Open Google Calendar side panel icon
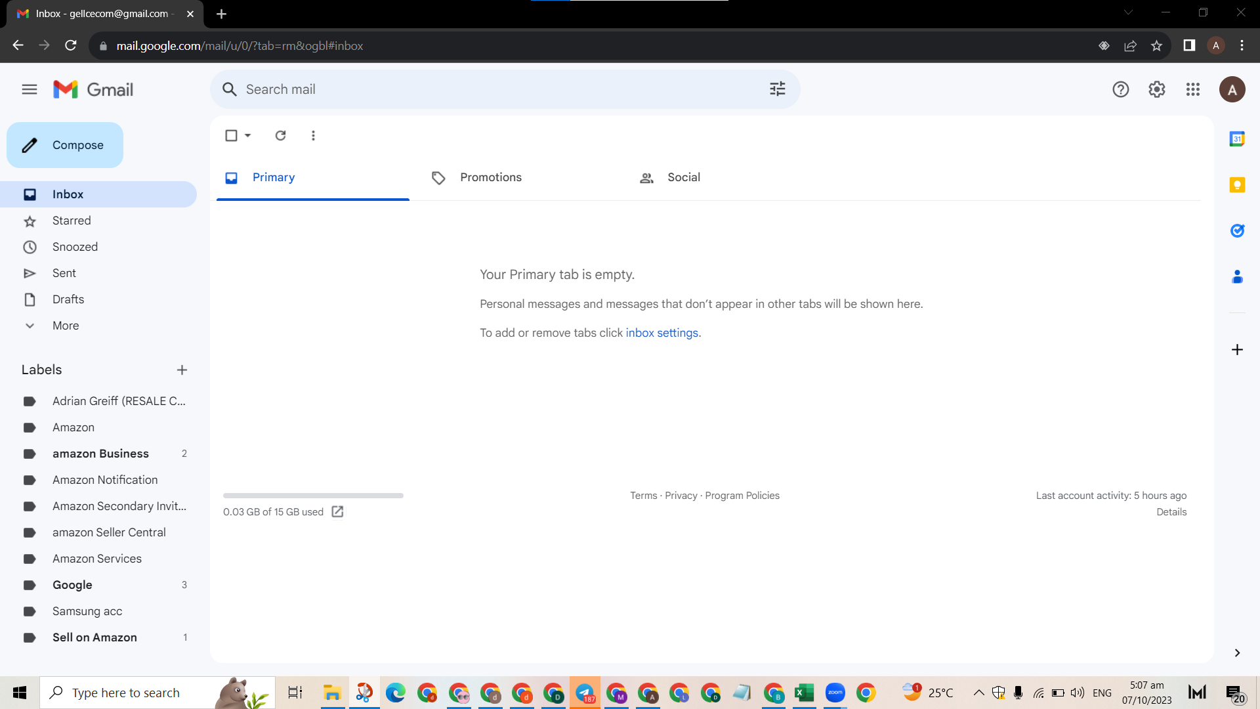The height and width of the screenshot is (709, 1260). [1237, 139]
